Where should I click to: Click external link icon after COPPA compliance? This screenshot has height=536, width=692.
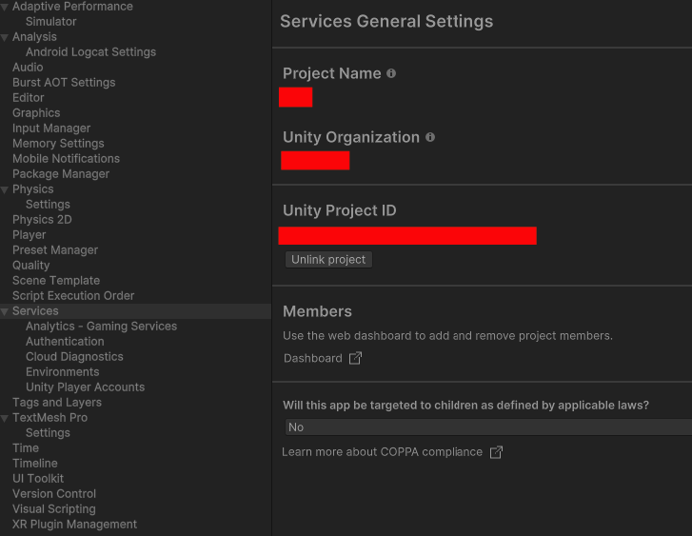496,452
